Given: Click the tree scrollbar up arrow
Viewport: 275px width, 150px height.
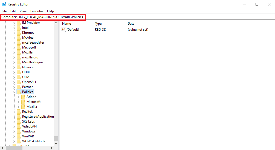Looking at the screenshot, I should tap(56, 23).
